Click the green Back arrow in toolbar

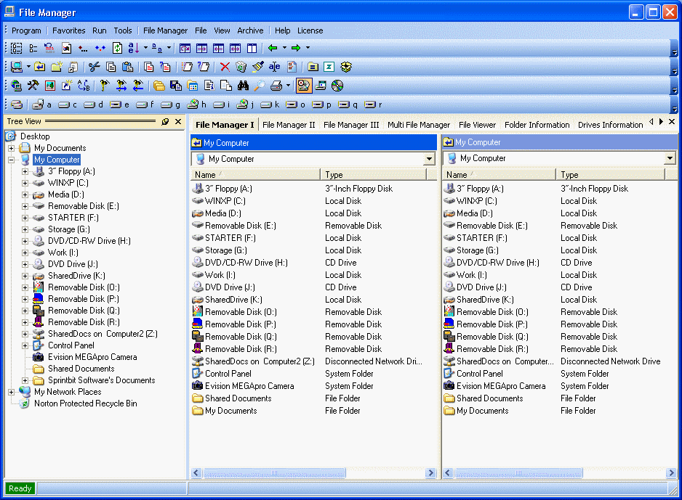273,49
